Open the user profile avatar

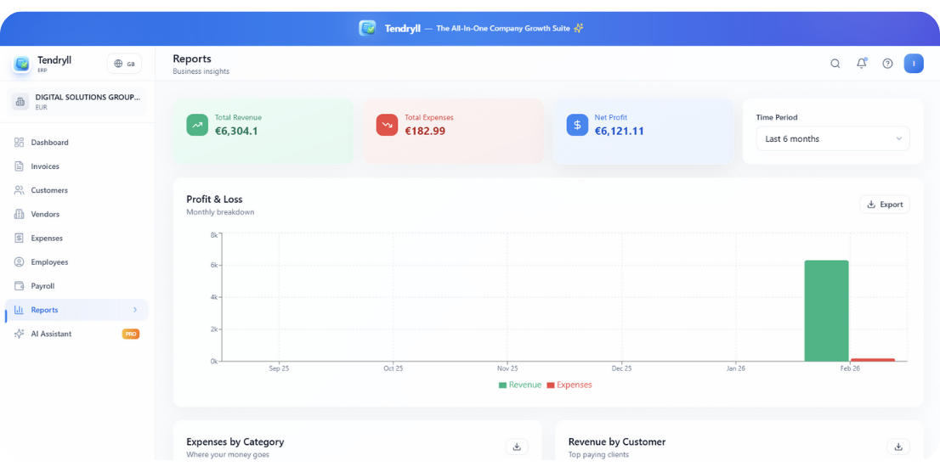[913, 64]
